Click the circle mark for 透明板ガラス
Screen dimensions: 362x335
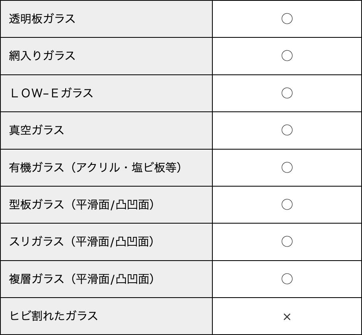click(287, 19)
